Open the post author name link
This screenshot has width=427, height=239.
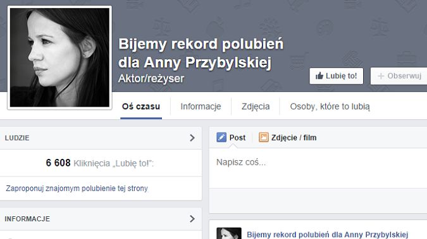click(x=327, y=235)
